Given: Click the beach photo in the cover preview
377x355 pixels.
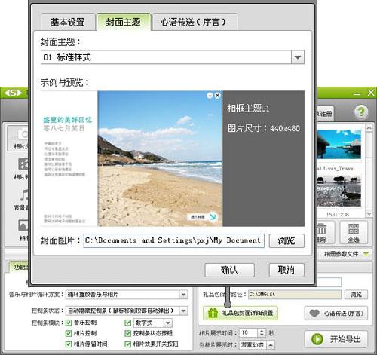Looking at the screenshot, I should click(160, 158).
